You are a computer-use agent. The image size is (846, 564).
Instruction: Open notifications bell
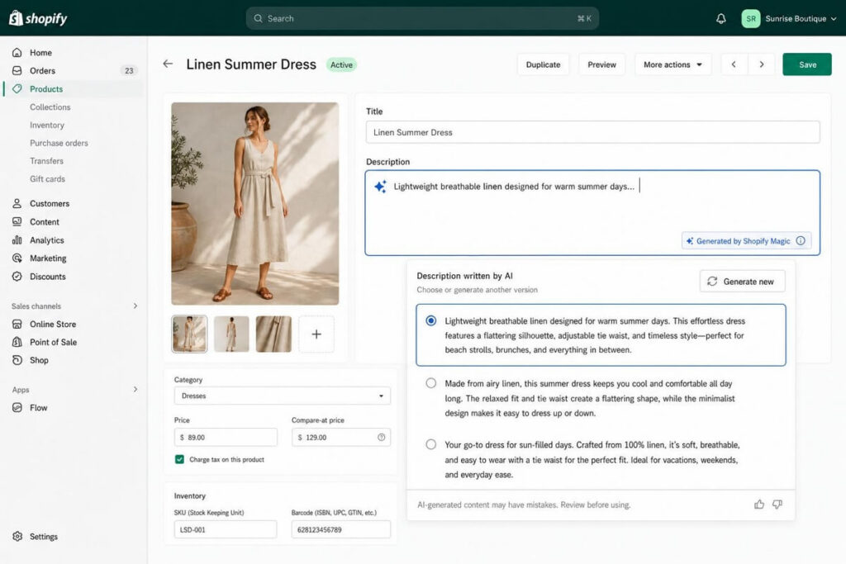(x=720, y=18)
